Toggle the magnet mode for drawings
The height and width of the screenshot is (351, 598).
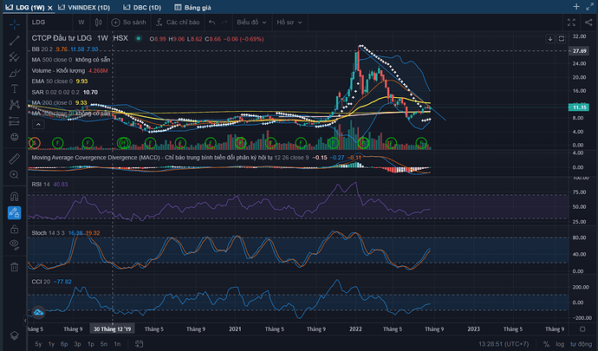click(x=15, y=196)
